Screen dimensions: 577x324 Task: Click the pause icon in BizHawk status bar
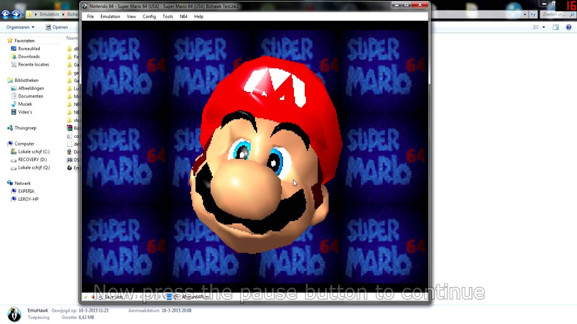pos(100,297)
